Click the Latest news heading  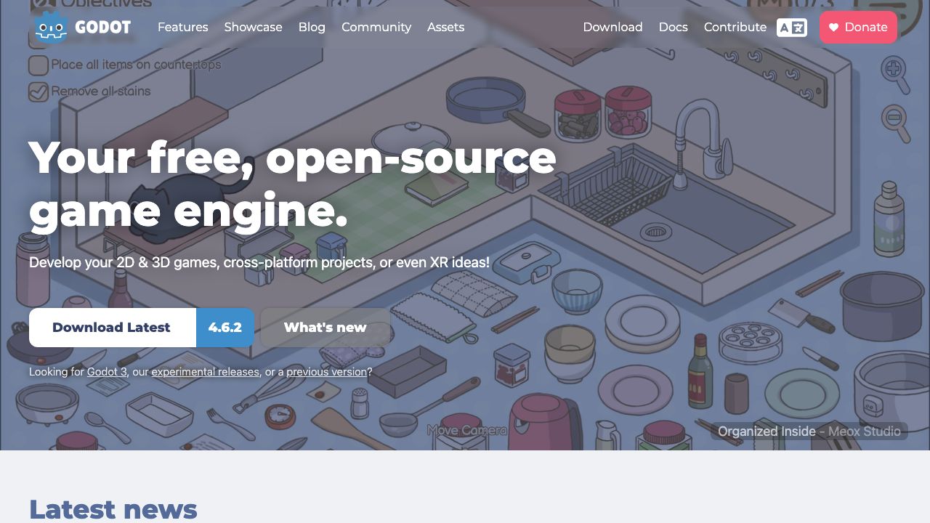[x=113, y=509]
